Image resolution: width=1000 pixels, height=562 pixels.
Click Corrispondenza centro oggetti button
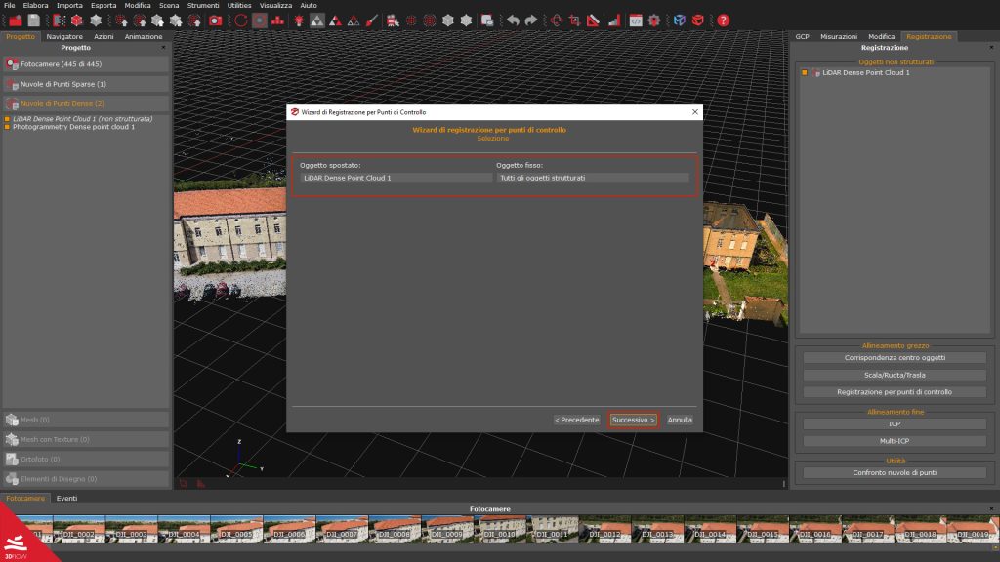click(x=895, y=358)
